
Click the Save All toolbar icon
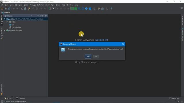5,9
